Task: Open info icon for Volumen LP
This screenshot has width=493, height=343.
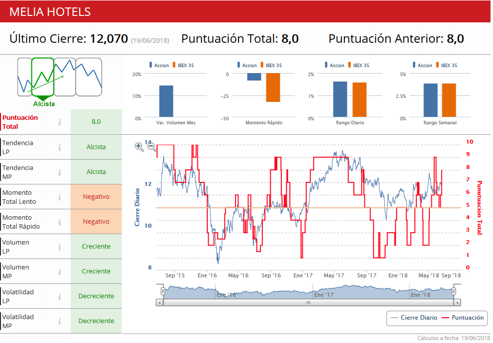Action: point(60,247)
